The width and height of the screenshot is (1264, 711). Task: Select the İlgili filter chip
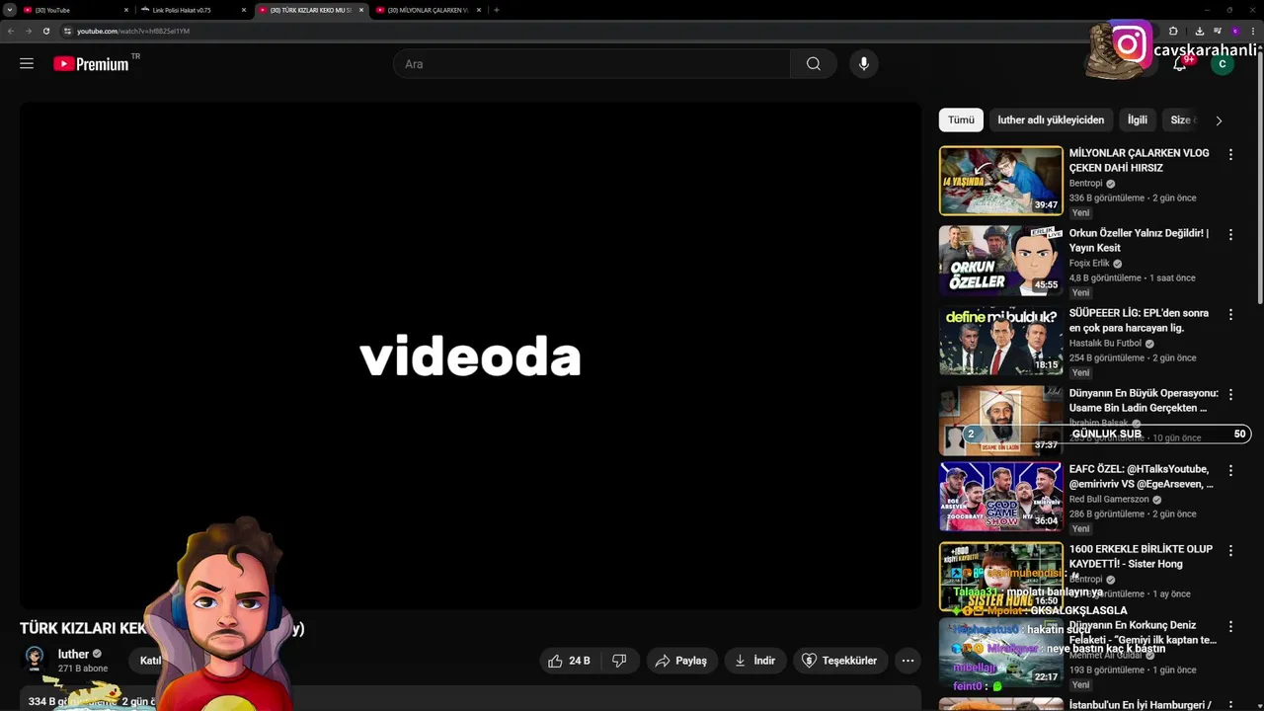pos(1138,119)
